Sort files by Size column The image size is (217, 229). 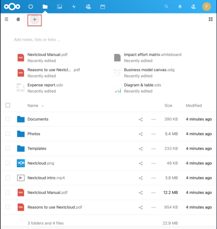[168, 105]
